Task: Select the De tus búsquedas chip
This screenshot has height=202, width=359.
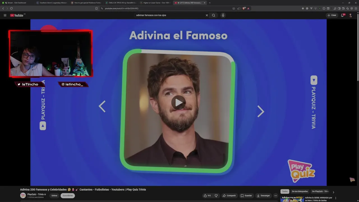Action: point(300,191)
